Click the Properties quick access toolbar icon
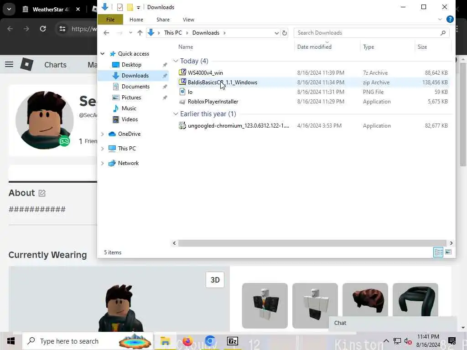The image size is (467, 350). coord(120,7)
